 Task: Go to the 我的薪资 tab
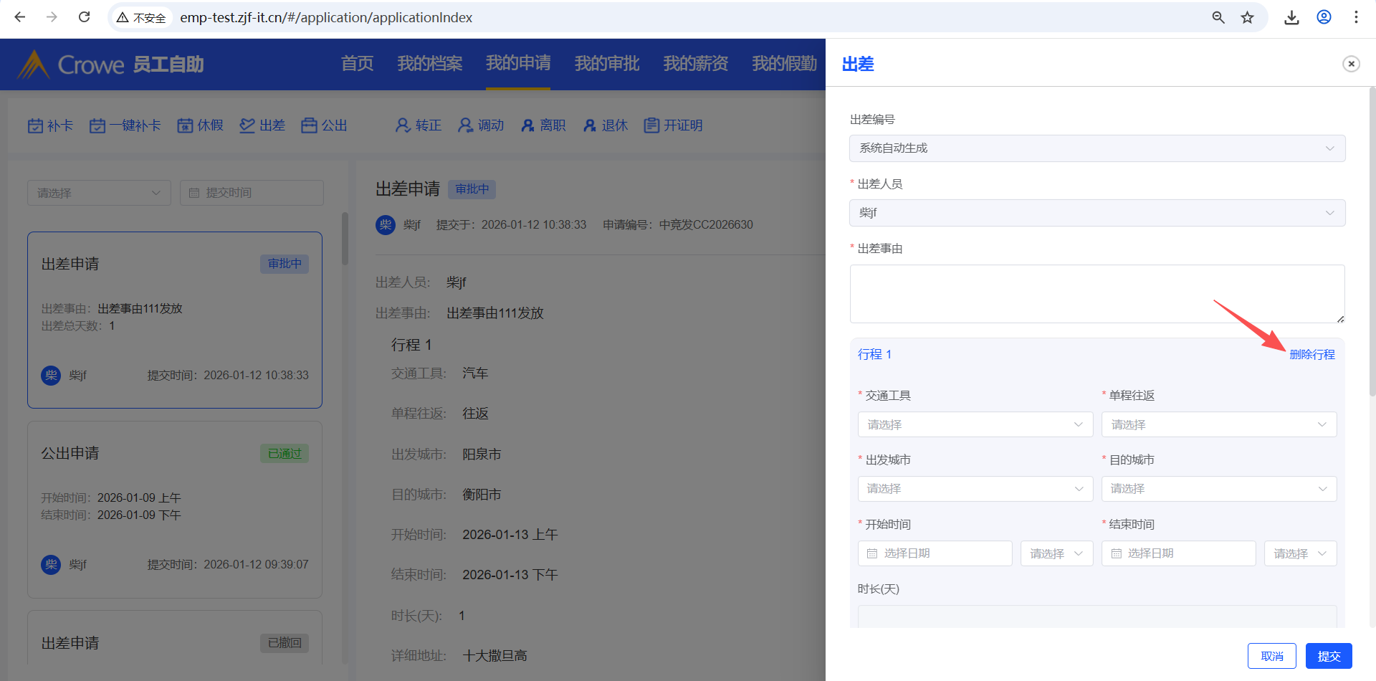click(695, 64)
